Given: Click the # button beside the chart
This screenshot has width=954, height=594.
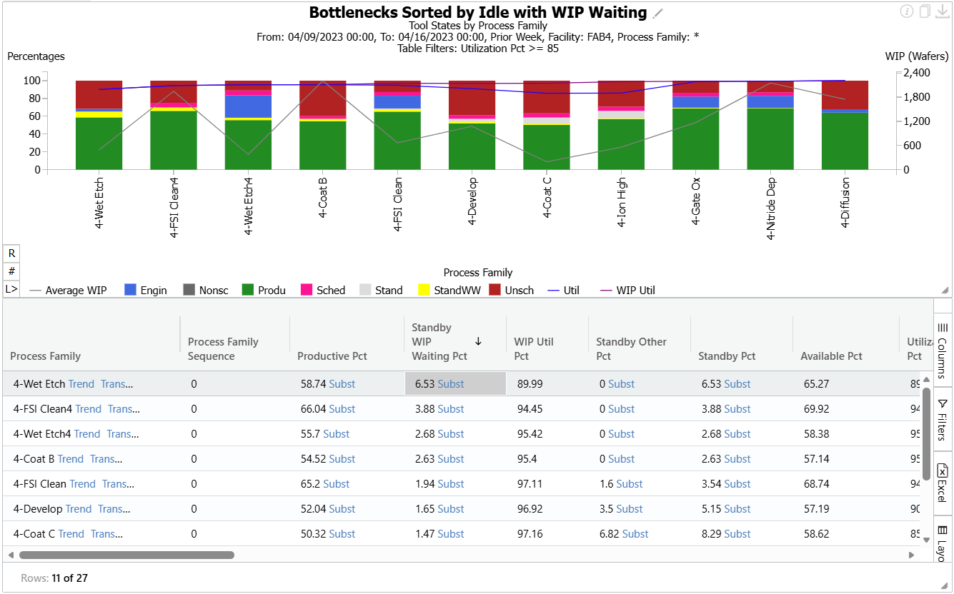Looking at the screenshot, I should [11, 271].
